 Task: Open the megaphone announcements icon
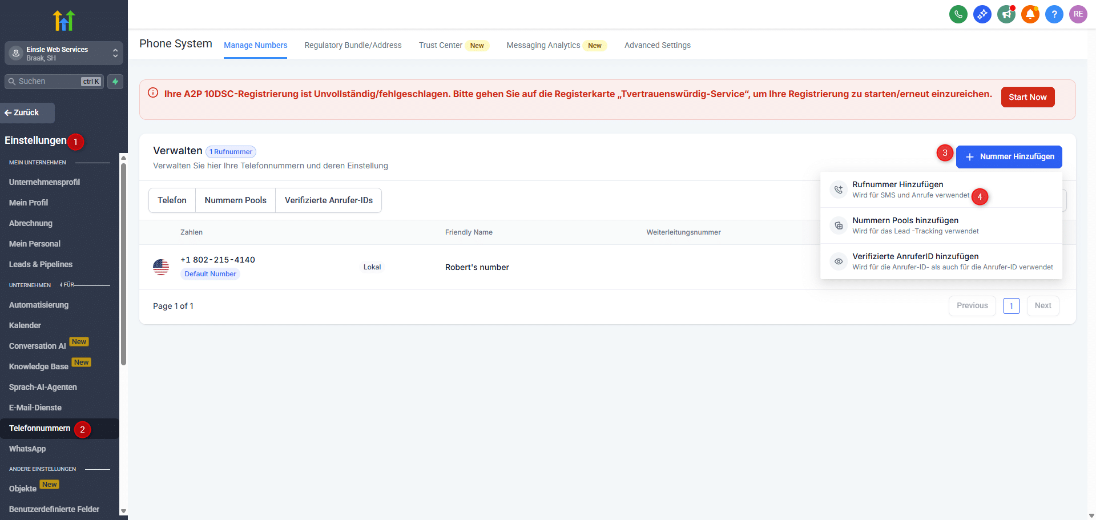(x=1006, y=14)
